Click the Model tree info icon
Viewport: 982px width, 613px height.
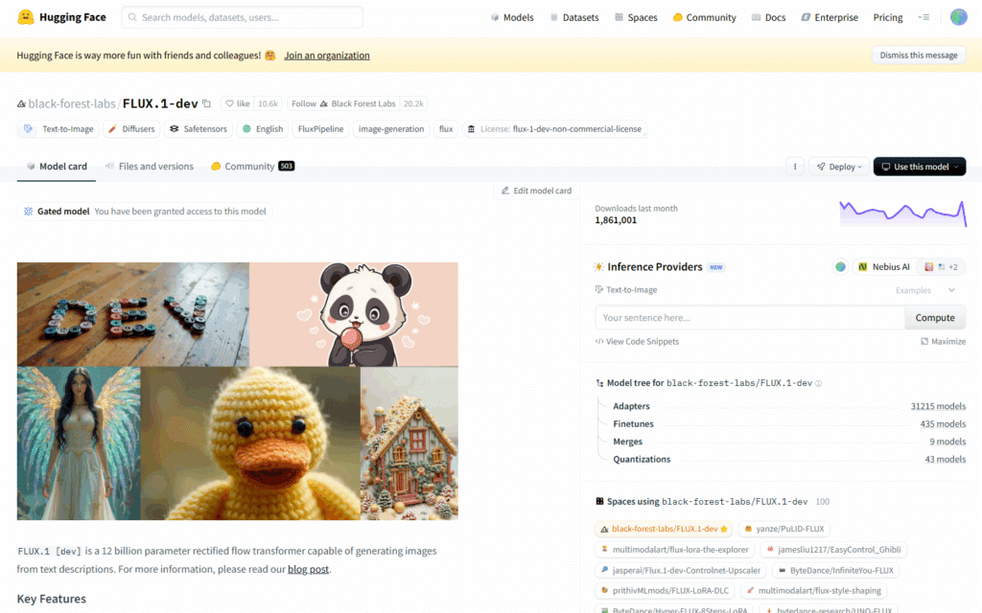click(818, 383)
